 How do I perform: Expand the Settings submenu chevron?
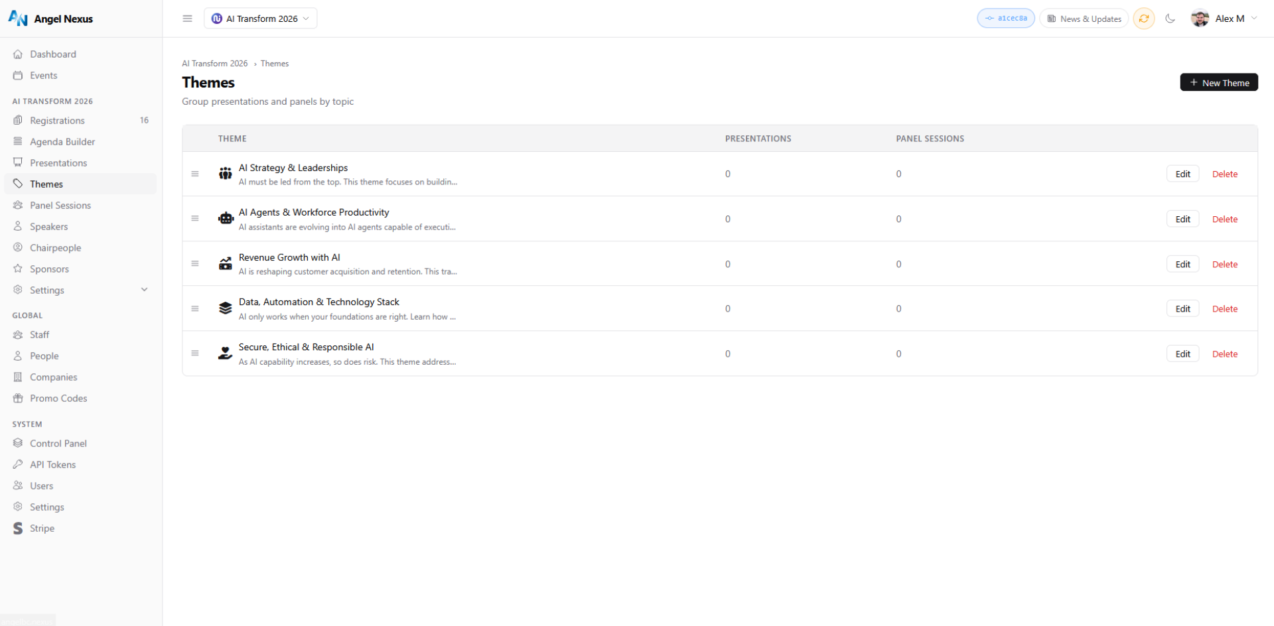[144, 290]
